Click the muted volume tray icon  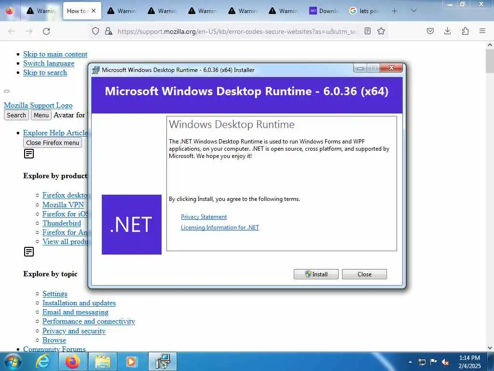445,362
